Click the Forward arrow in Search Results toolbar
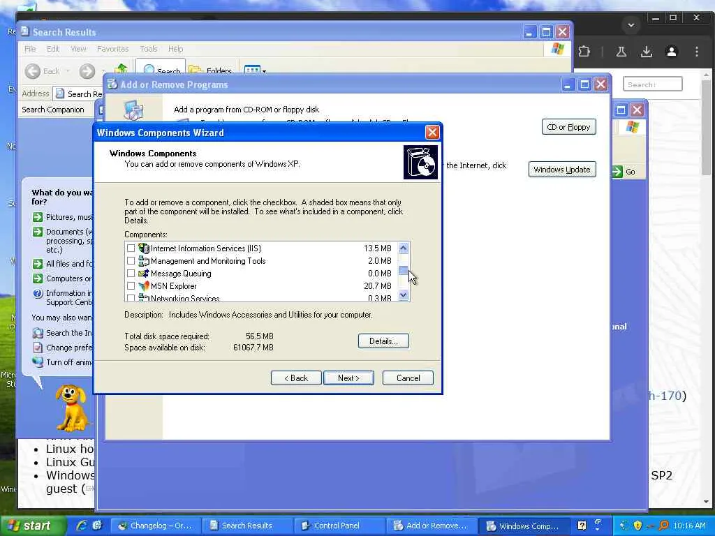Screen dimensions: 715x536 pos(87,71)
